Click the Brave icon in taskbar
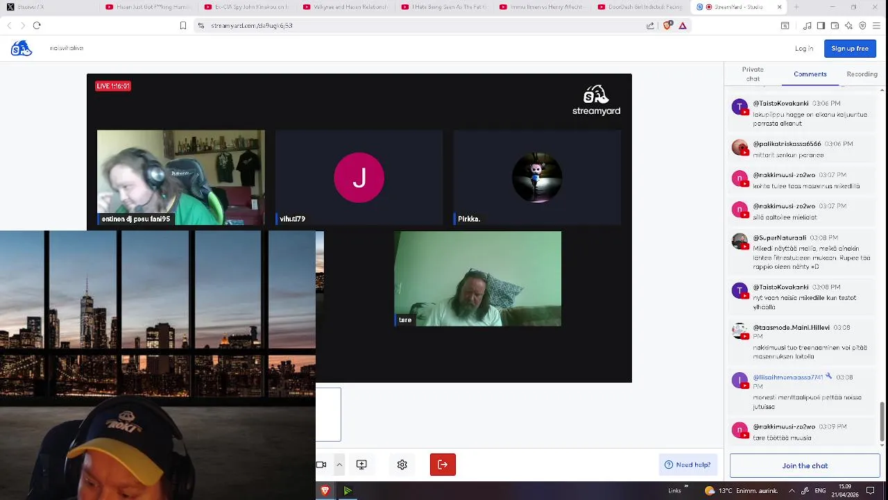Image resolution: width=888 pixels, height=500 pixels. [325, 491]
